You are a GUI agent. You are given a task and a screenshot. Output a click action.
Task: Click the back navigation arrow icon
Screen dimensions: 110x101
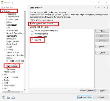coord(96,8)
